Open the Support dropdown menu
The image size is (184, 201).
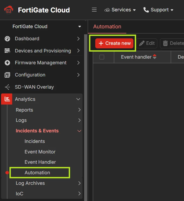pyautogui.click(x=158, y=10)
